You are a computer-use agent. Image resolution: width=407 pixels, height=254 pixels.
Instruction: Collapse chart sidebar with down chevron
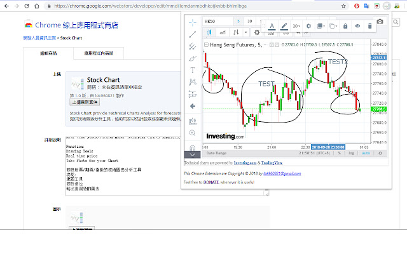pos(192,155)
